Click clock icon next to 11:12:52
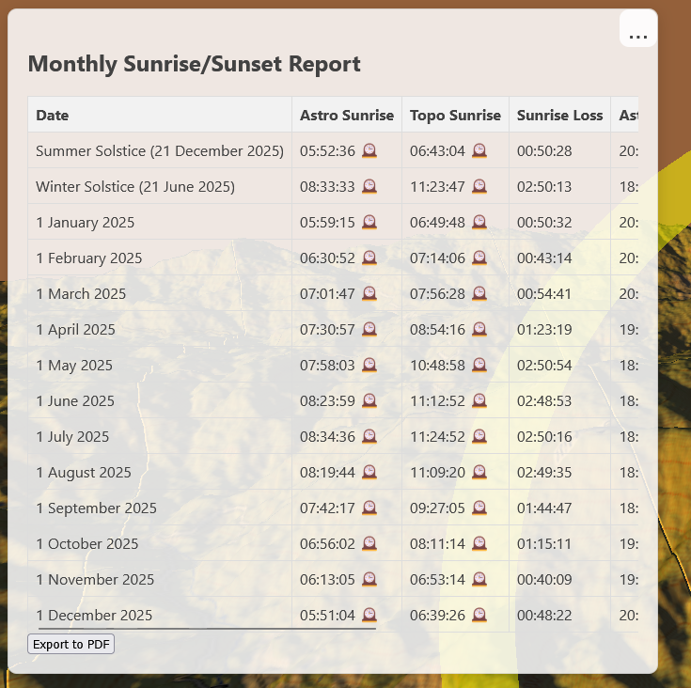The width and height of the screenshot is (691, 688). (479, 400)
